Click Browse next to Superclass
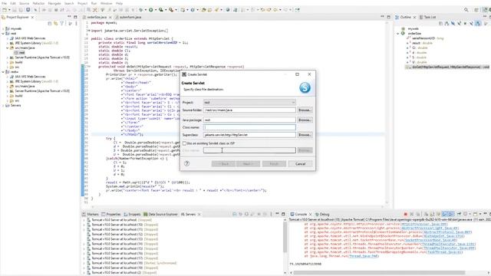 click(305, 135)
